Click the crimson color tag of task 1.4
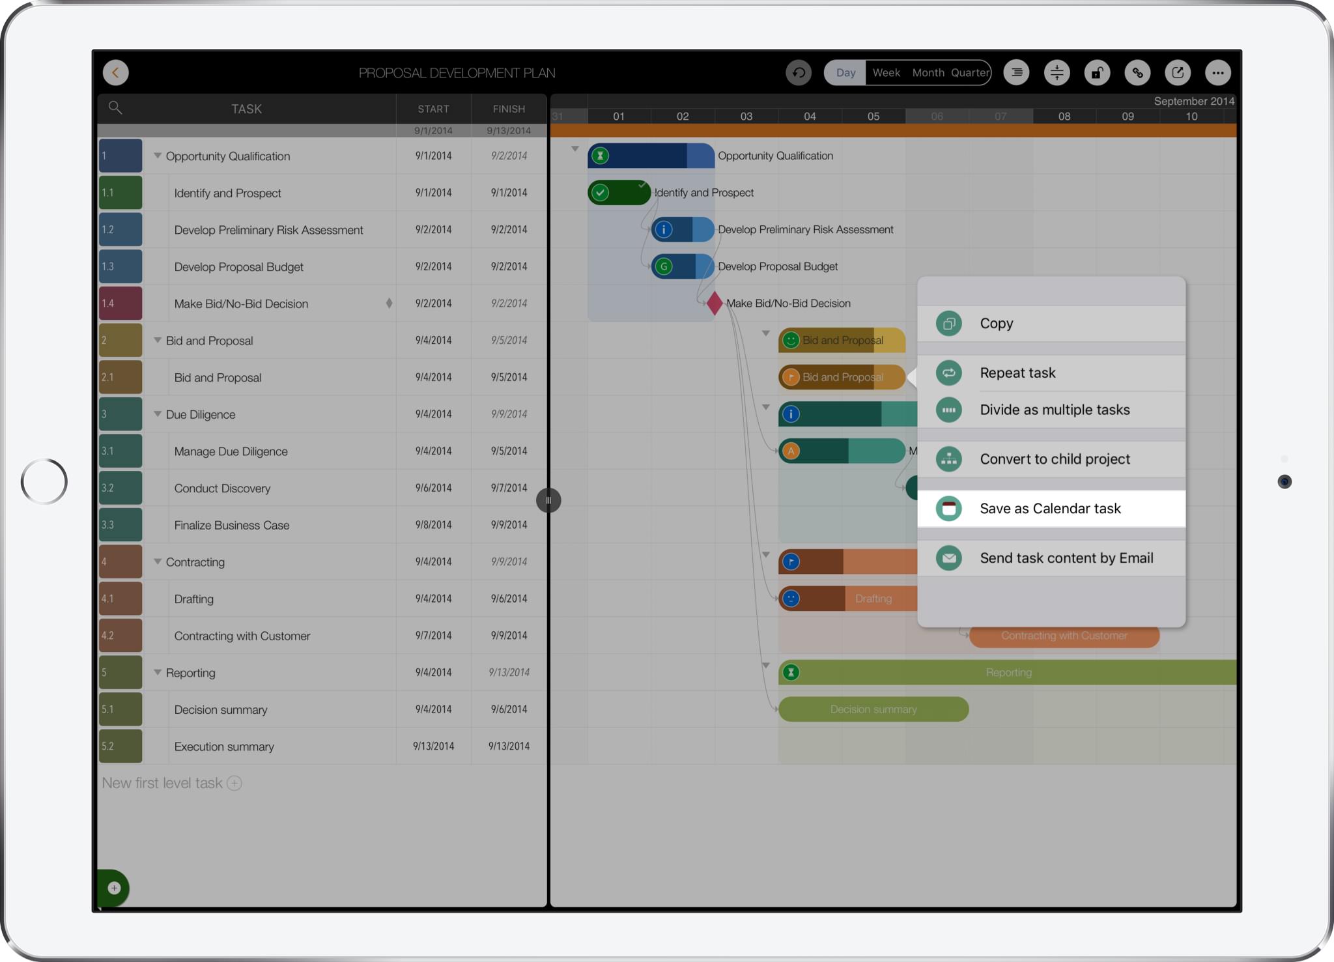This screenshot has height=962, width=1334. [121, 304]
